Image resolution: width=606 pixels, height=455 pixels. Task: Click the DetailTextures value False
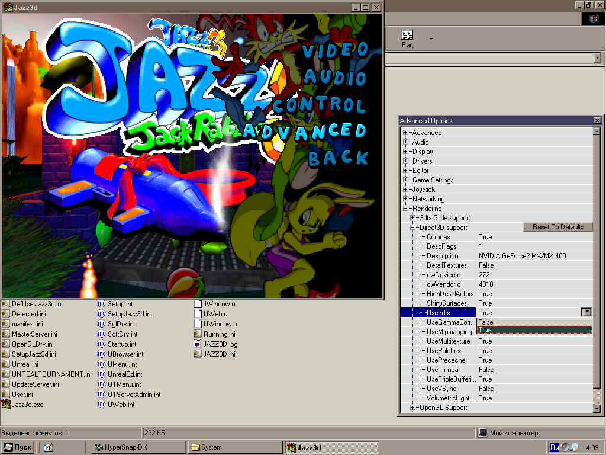486,265
